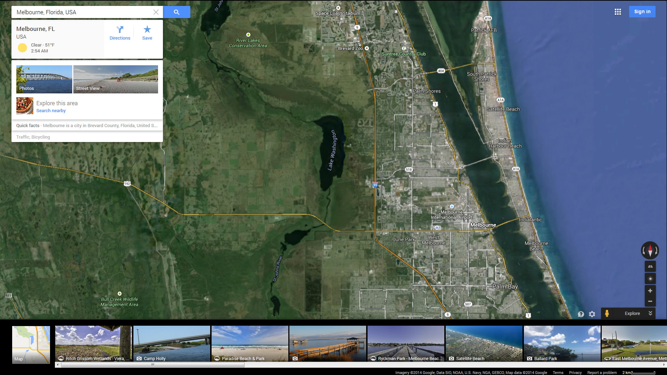The width and height of the screenshot is (667, 375).
Task: Show my location on the map
Action: 650,278
